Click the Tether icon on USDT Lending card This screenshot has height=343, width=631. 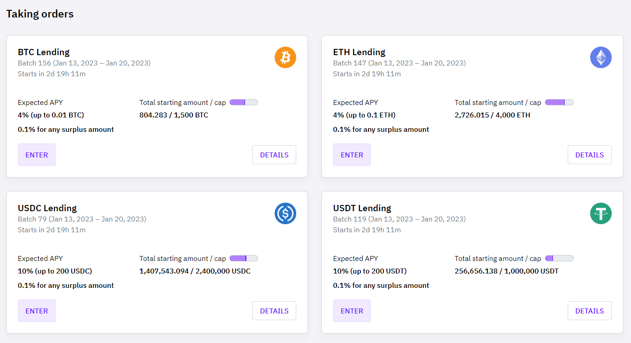(601, 213)
